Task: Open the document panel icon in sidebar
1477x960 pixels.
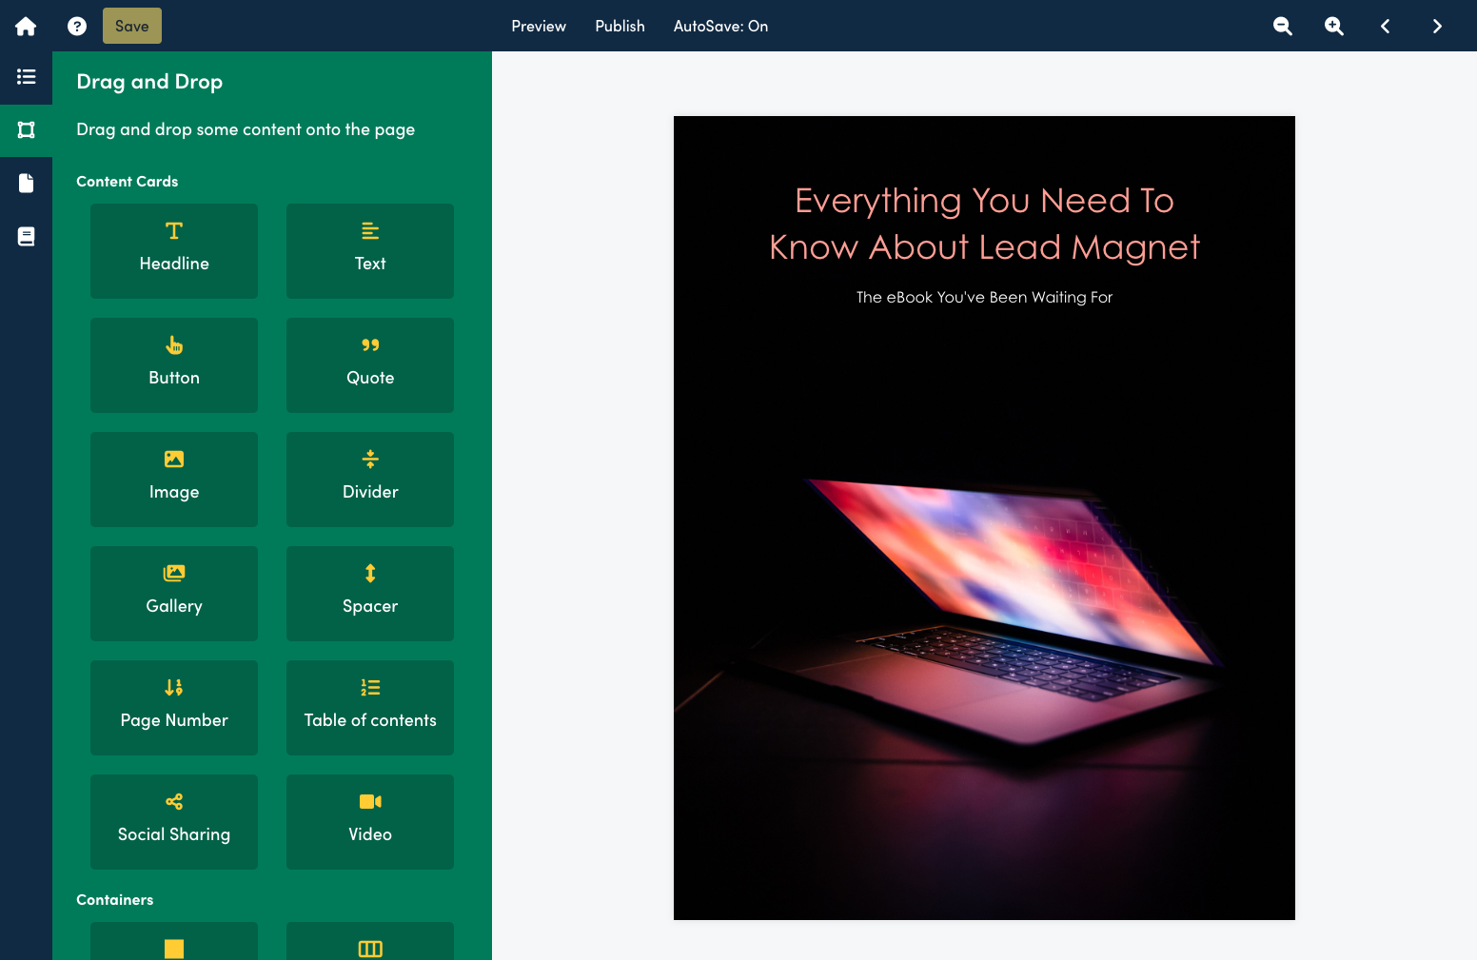Action: point(26,183)
